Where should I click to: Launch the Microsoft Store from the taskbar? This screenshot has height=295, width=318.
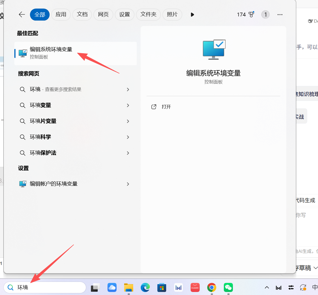(162, 287)
